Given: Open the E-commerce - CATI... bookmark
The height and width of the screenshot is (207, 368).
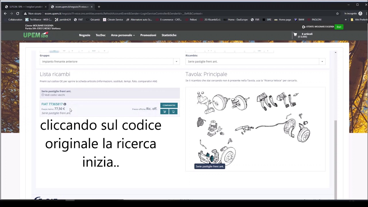Looking at the screenshot, I should pyautogui.click(x=168, y=20).
